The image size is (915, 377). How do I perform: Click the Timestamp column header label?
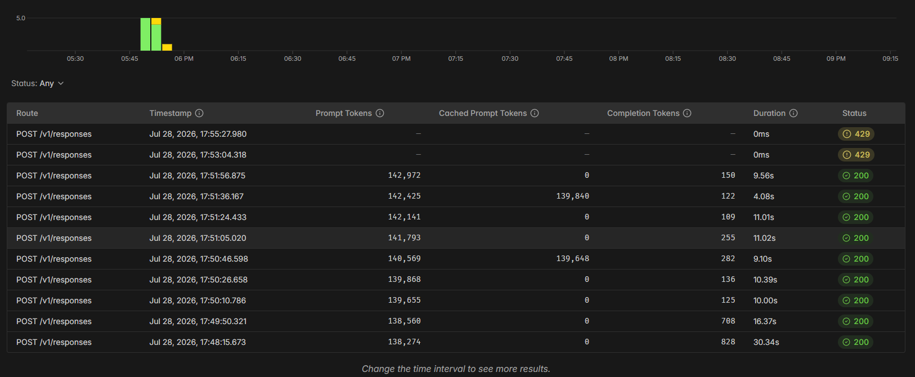(171, 113)
